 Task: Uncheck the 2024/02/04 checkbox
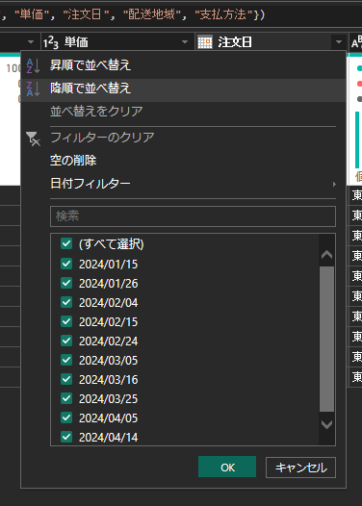tap(66, 302)
